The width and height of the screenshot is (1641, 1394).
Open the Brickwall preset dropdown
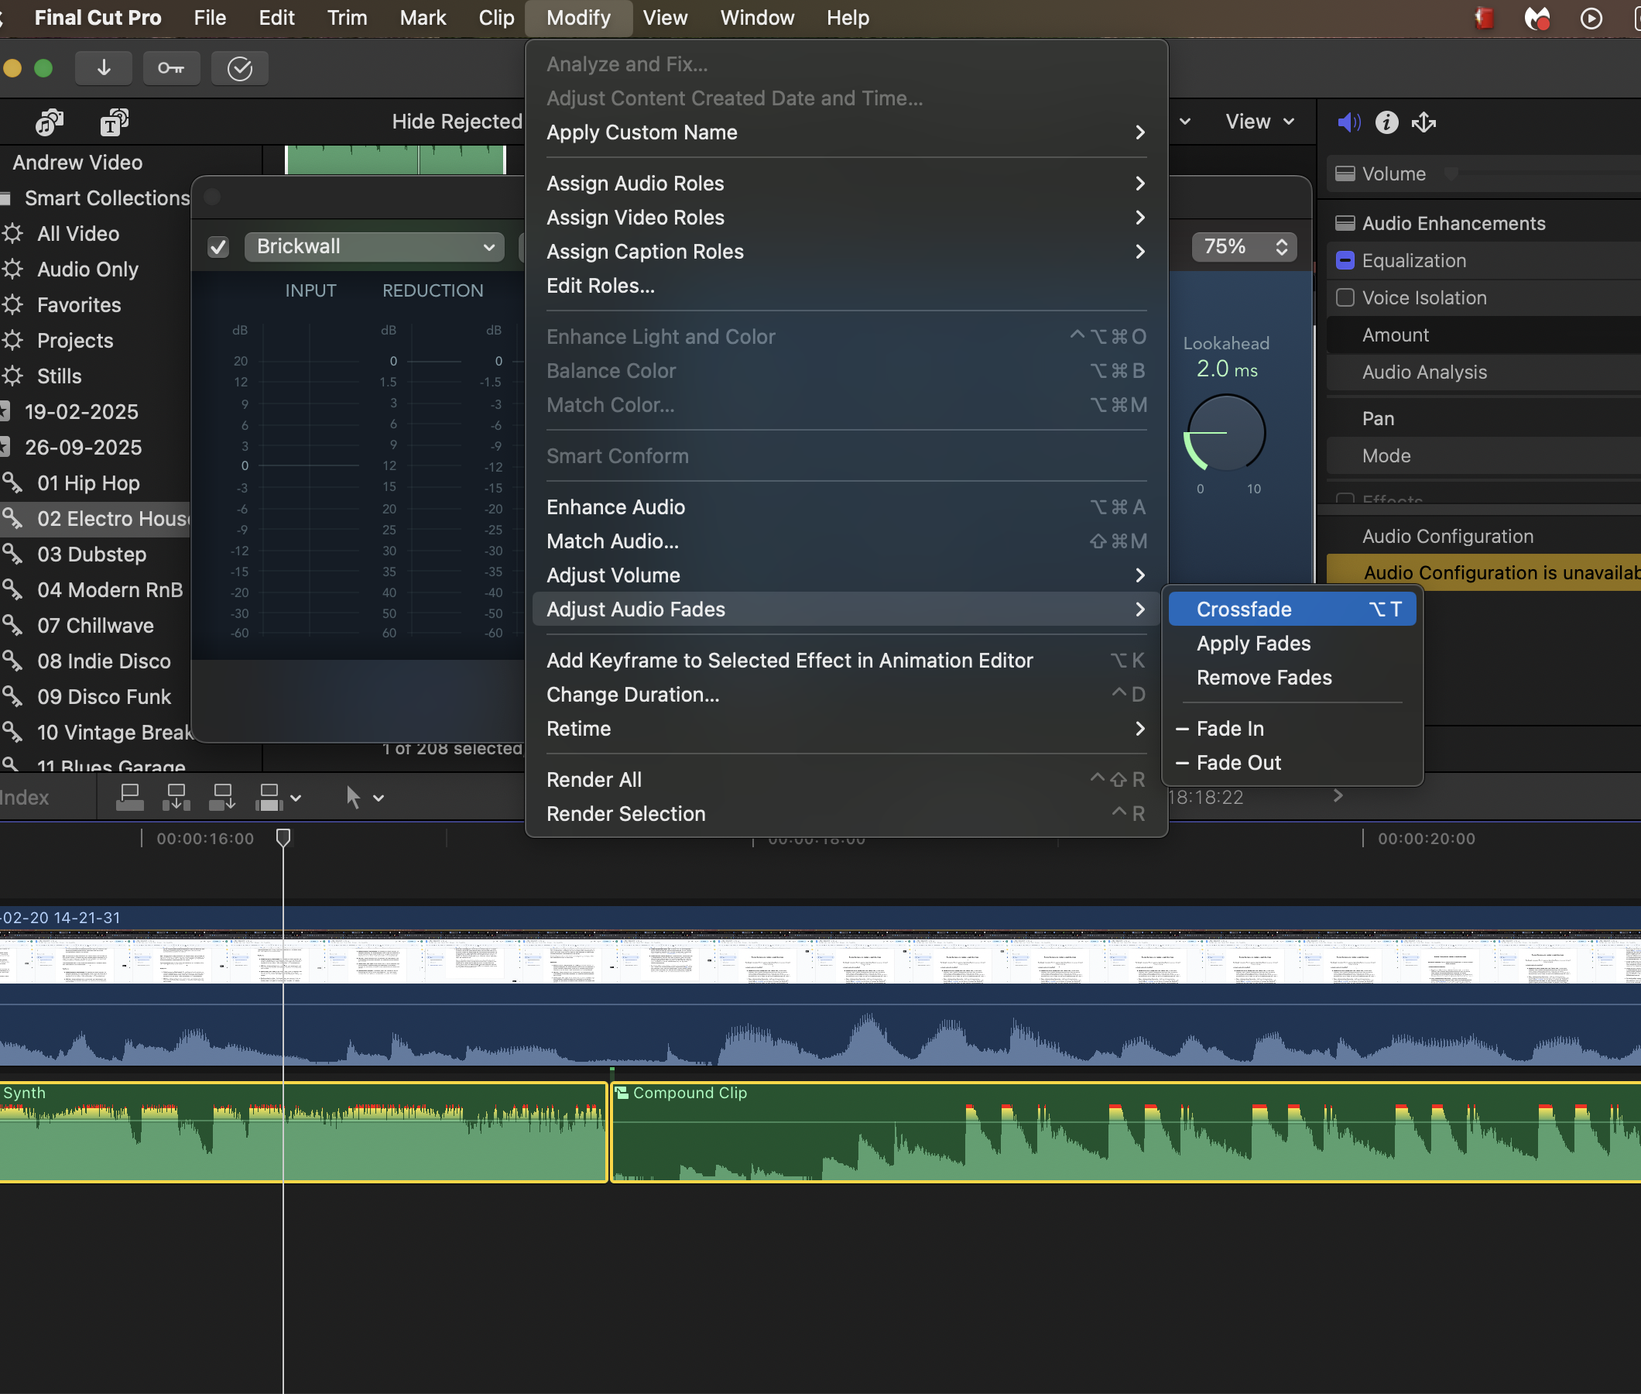coord(375,246)
